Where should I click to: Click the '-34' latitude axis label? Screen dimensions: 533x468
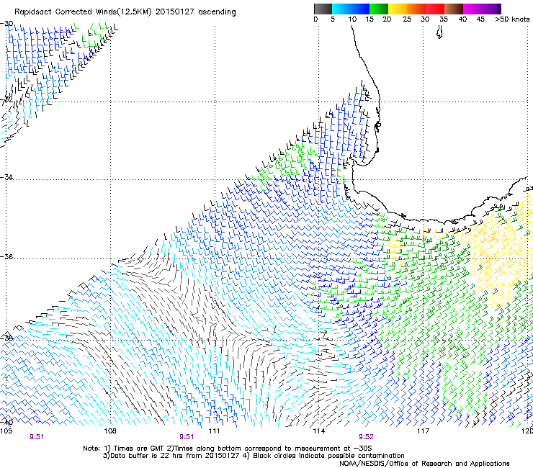[x=6, y=177]
